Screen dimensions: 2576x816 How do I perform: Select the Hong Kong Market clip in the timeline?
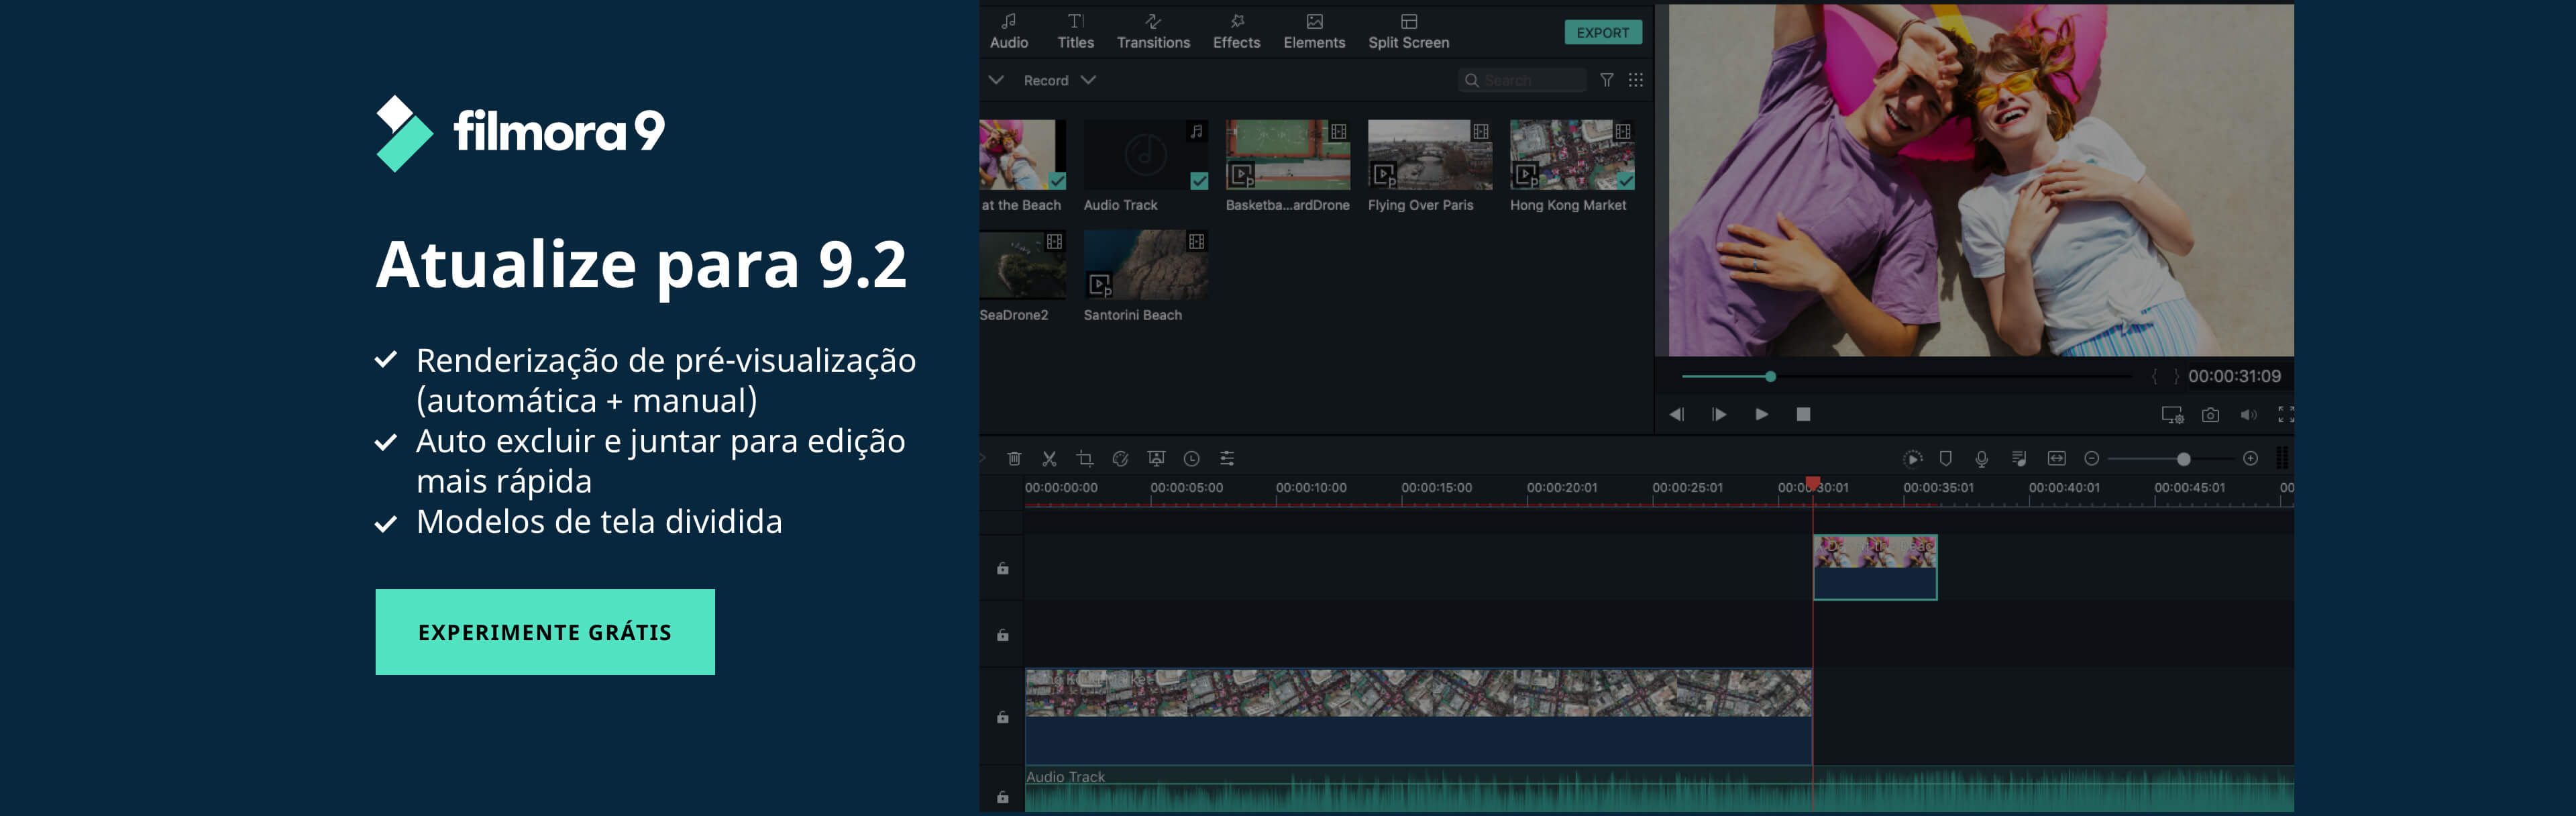coord(1418,717)
